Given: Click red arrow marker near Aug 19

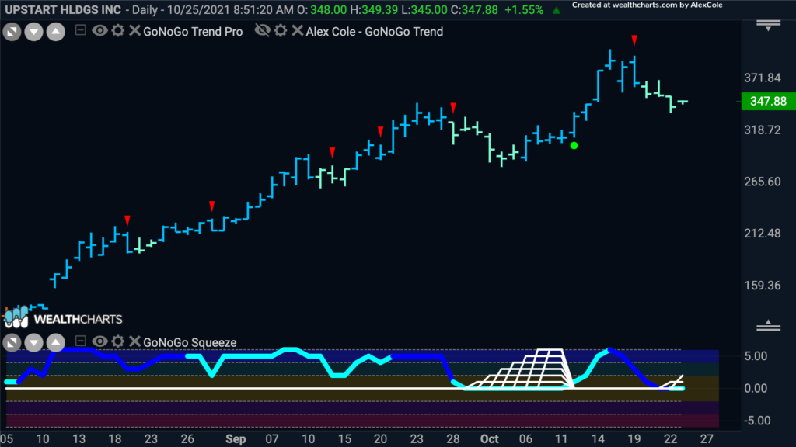Looking at the screenshot, I should point(127,220).
